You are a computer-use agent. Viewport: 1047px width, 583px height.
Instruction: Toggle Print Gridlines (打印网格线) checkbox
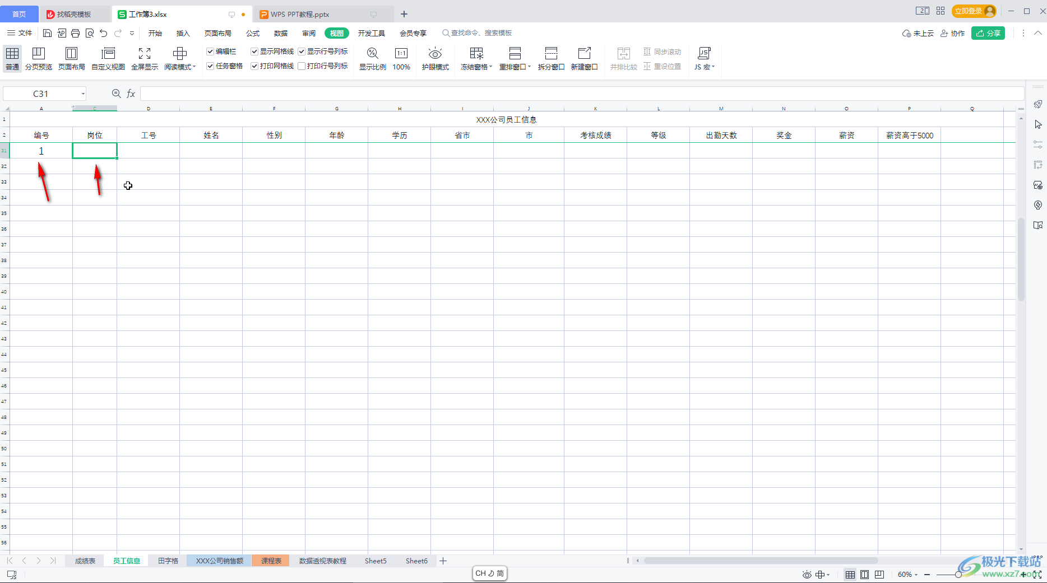click(254, 66)
